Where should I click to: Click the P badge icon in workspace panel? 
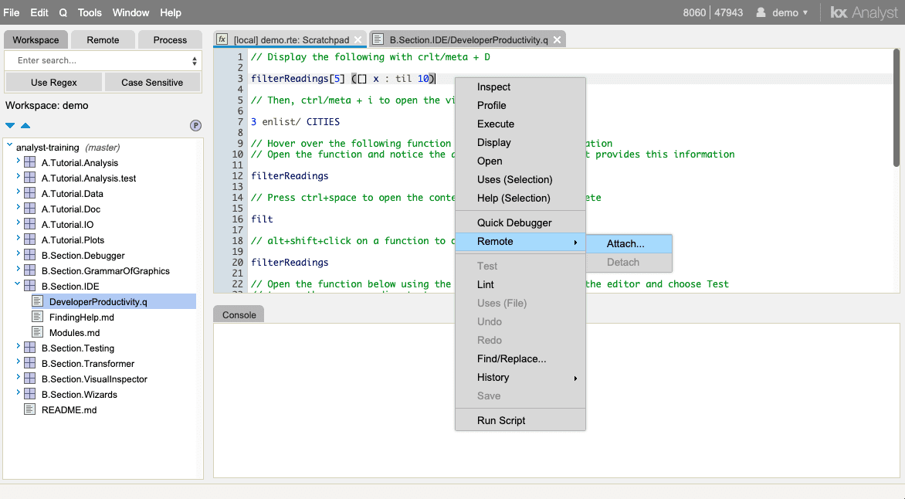coord(195,125)
